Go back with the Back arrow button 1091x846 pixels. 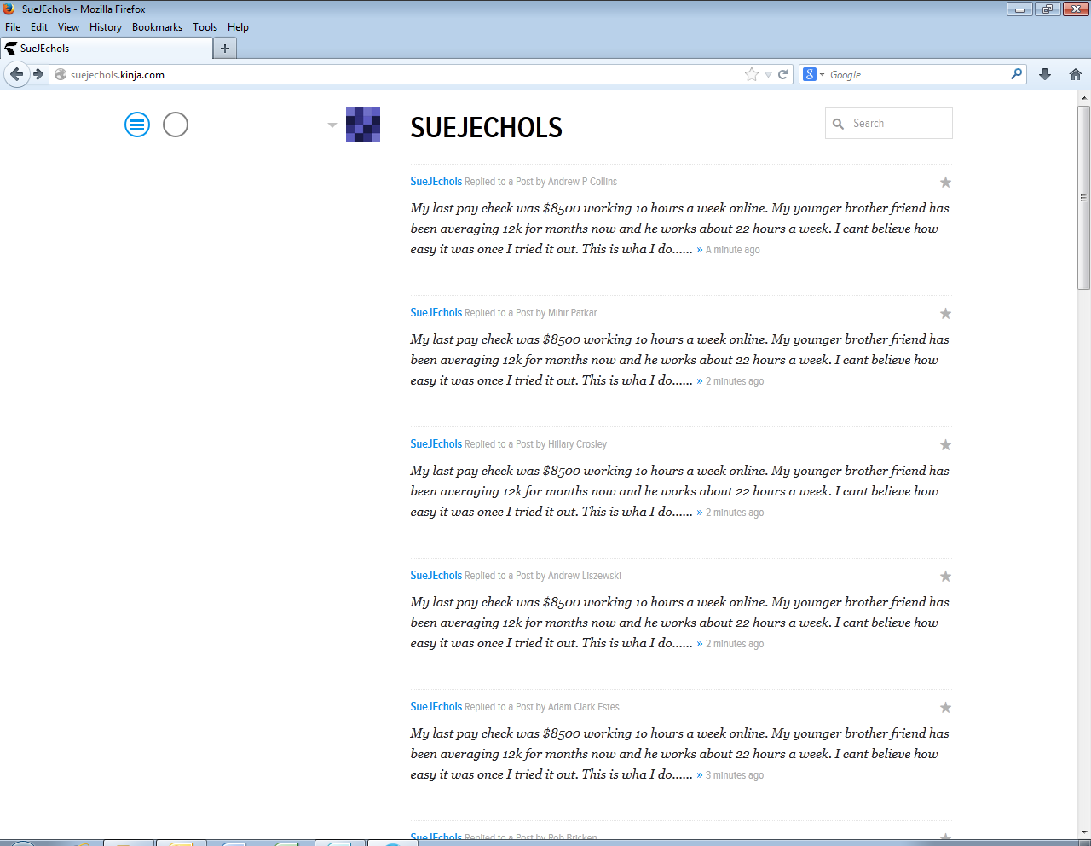click(16, 74)
